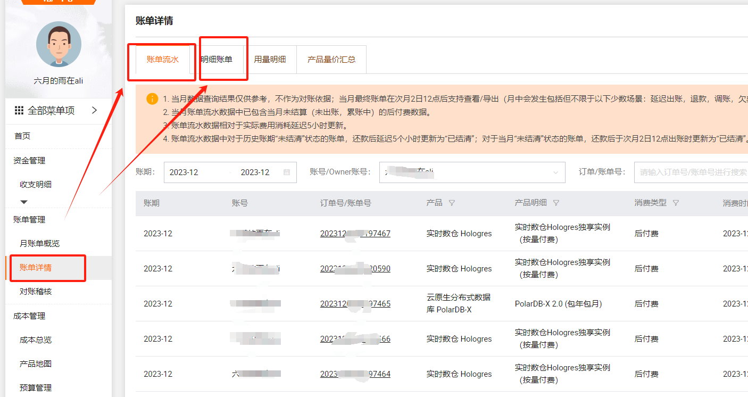The image size is (748, 397).
Task: Open the order link ending in 97464
Action: 355,374
